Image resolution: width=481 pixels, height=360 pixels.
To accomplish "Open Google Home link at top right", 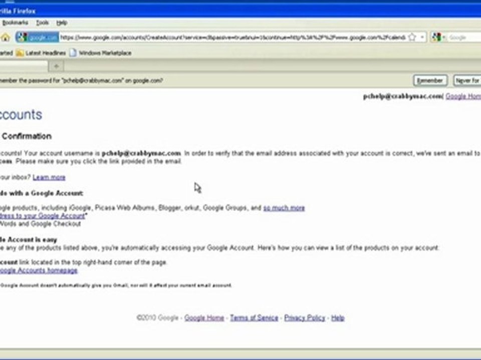I will [x=463, y=96].
